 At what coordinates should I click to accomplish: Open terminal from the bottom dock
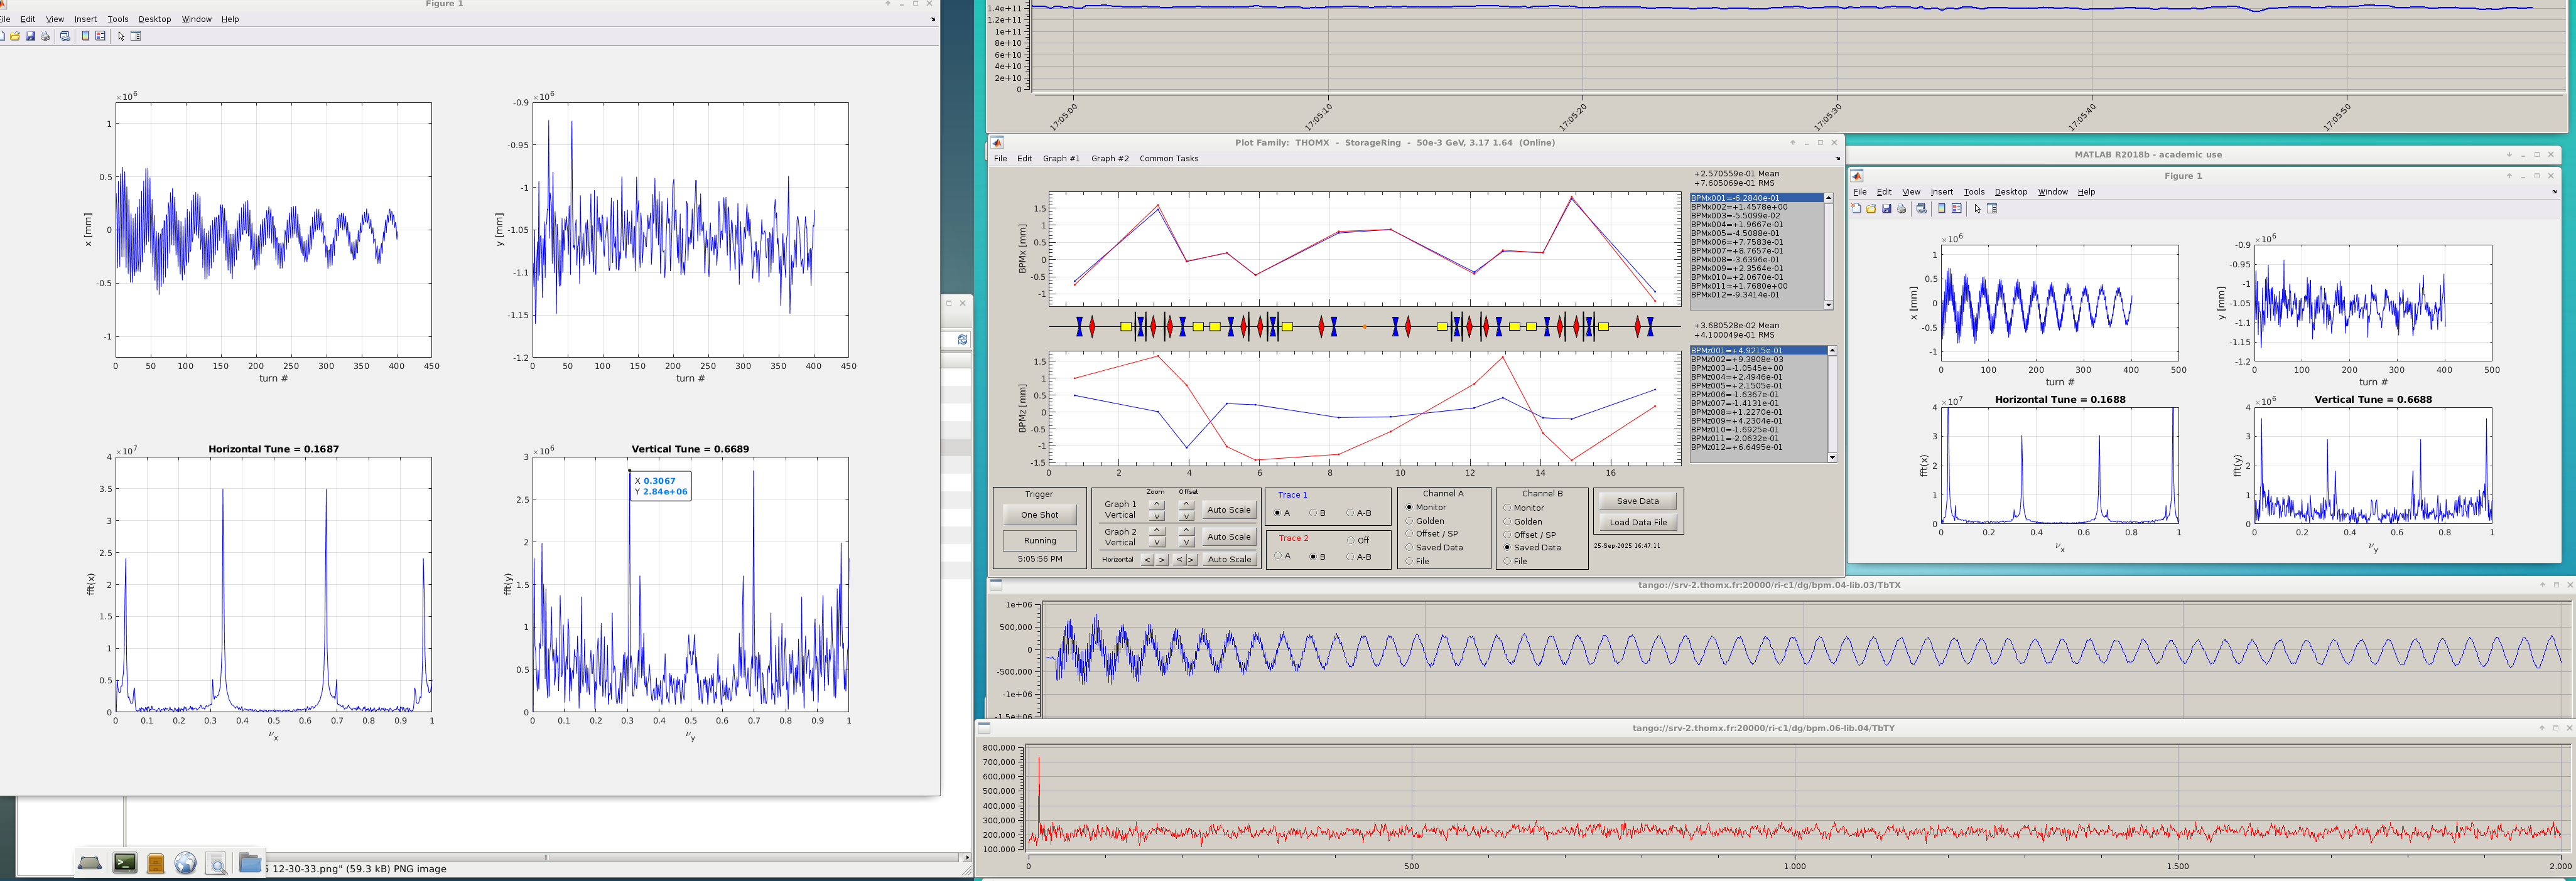(125, 862)
